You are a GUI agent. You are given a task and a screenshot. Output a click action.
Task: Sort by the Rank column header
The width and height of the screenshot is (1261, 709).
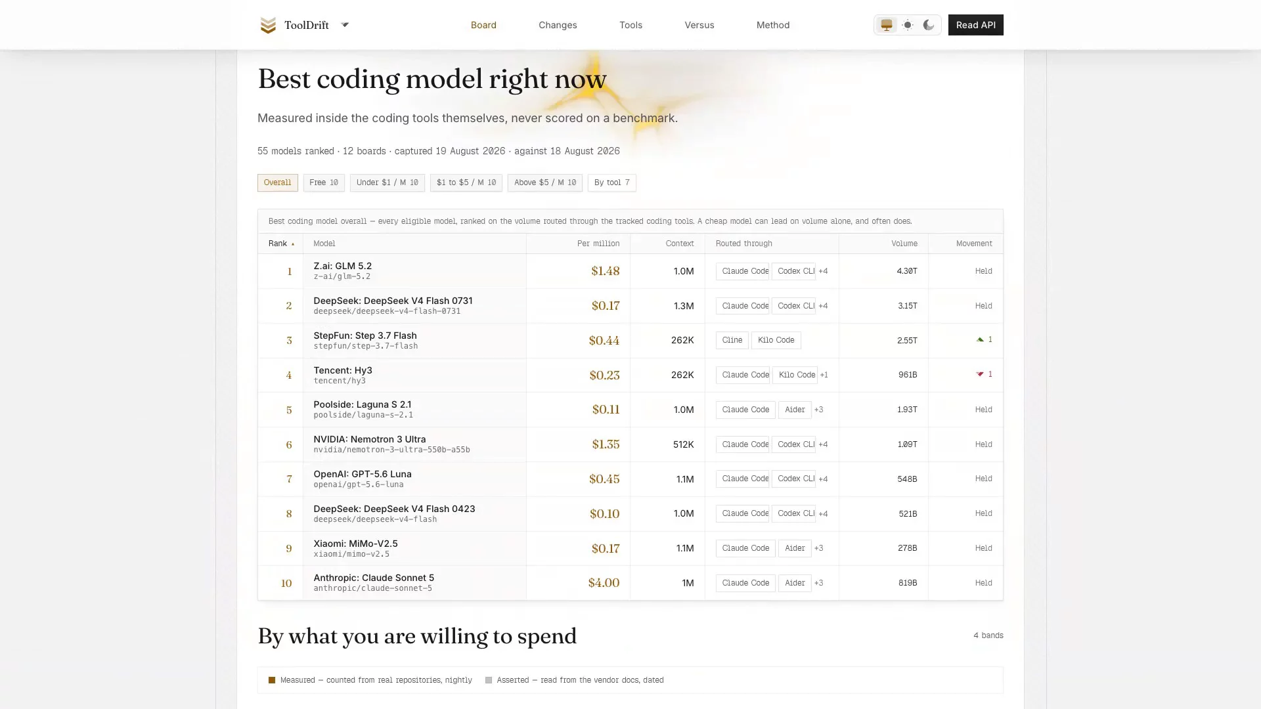[x=281, y=244]
